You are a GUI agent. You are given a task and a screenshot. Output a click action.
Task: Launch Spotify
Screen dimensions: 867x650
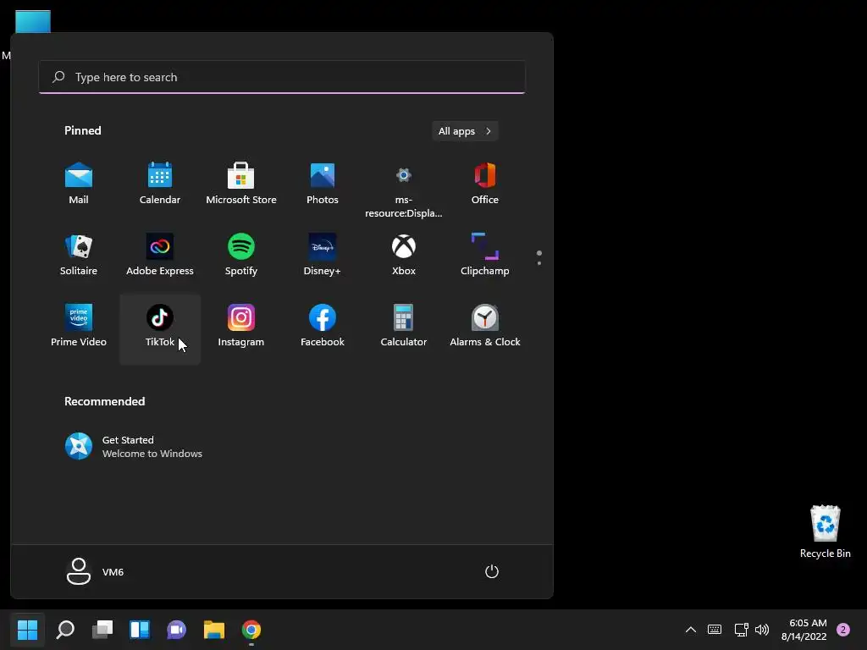[x=241, y=256]
